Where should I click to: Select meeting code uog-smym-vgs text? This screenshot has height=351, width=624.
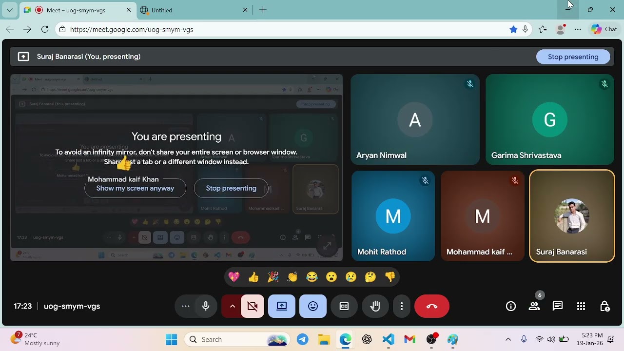(x=72, y=306)
